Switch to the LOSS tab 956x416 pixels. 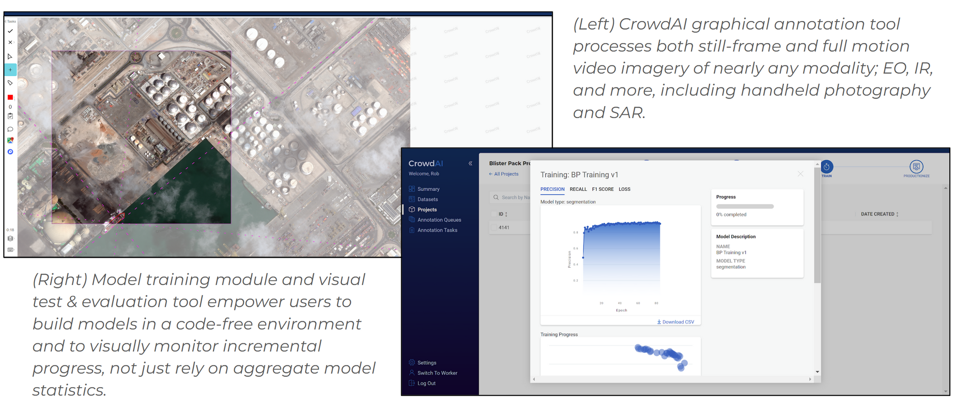pyautogui.click(x=624, y=189)
